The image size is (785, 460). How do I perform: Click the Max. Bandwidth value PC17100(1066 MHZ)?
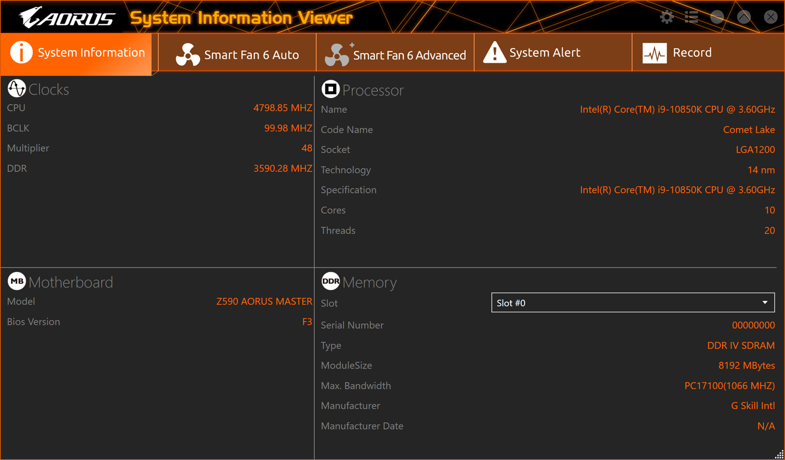pyautogui.click(x=730, y=385)
